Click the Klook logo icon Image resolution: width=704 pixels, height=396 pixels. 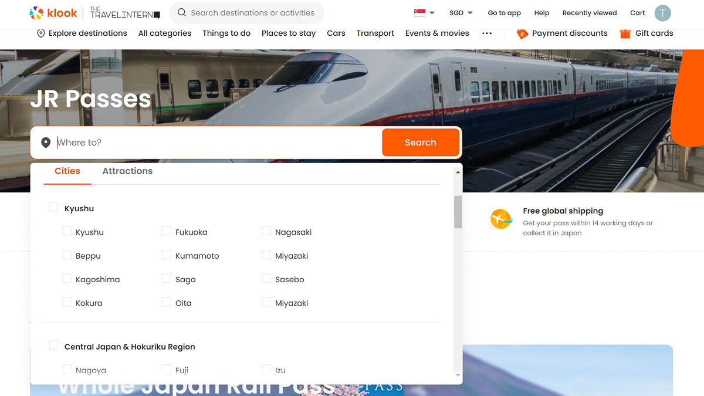pyautogui.click(x=36, y=13)
